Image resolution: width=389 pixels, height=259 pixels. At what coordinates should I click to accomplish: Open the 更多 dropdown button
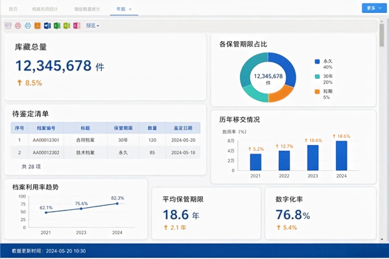pyautogui.click(x=374, y=8)
